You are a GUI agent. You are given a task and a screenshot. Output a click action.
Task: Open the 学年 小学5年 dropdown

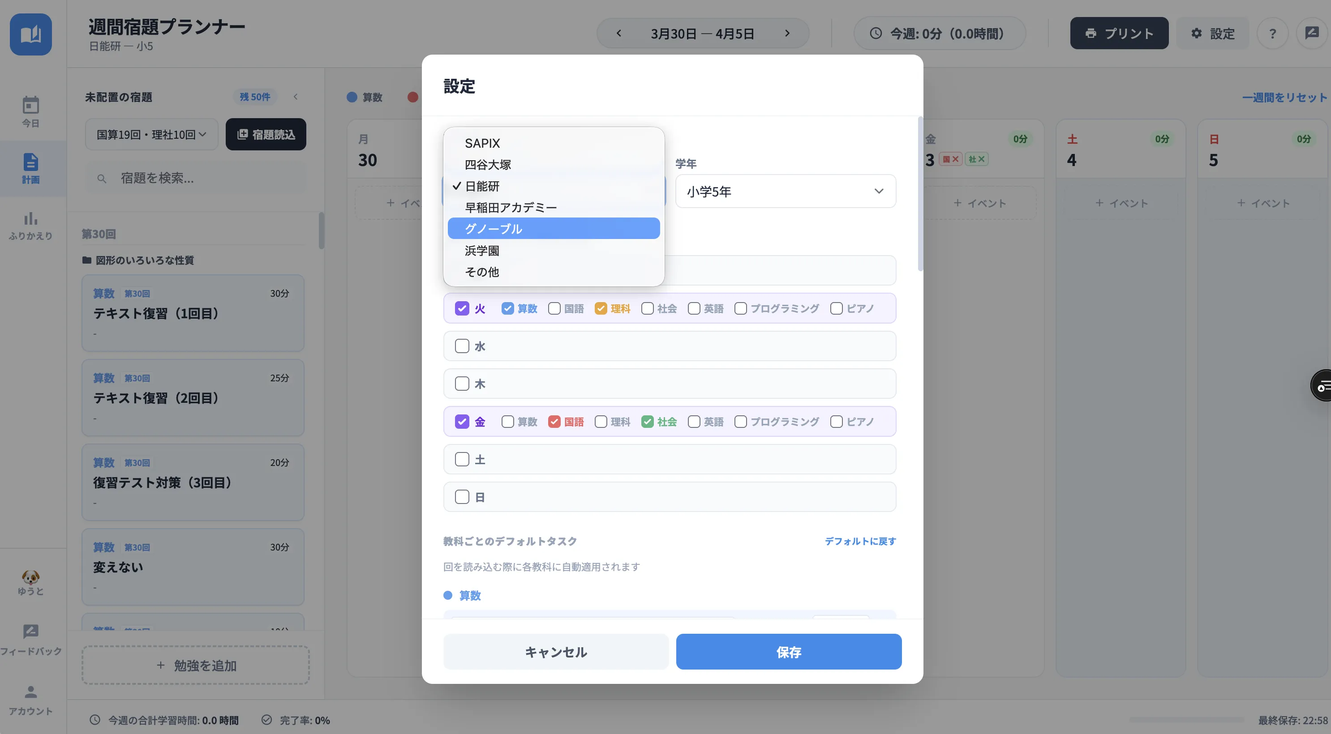[786, 191]
